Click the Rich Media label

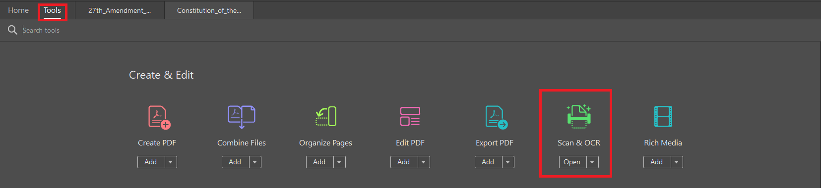coord(663,142)
